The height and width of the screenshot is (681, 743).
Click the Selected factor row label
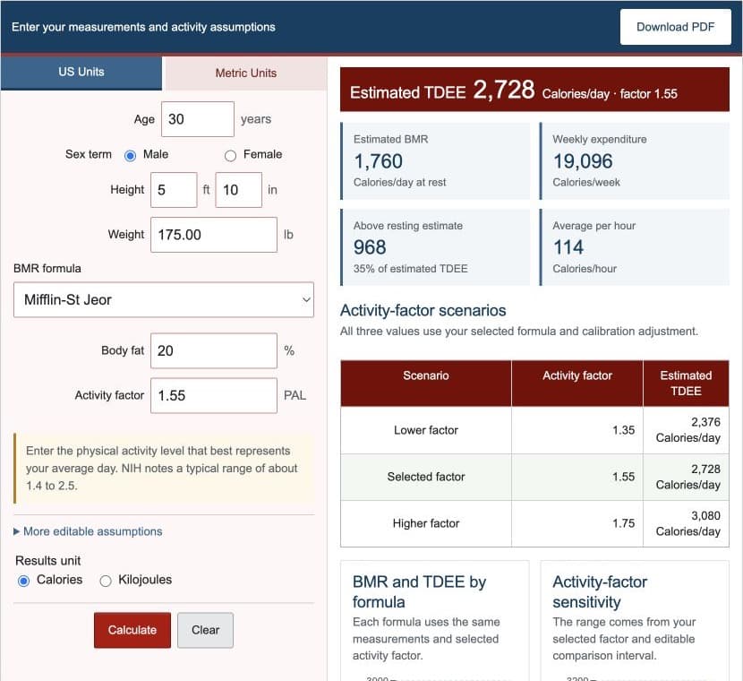pos(425,477)
